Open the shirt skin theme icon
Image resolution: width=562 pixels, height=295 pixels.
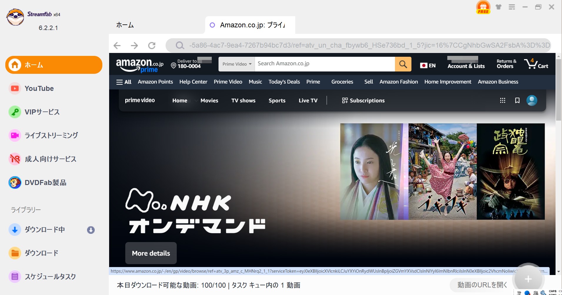(498, 7)
